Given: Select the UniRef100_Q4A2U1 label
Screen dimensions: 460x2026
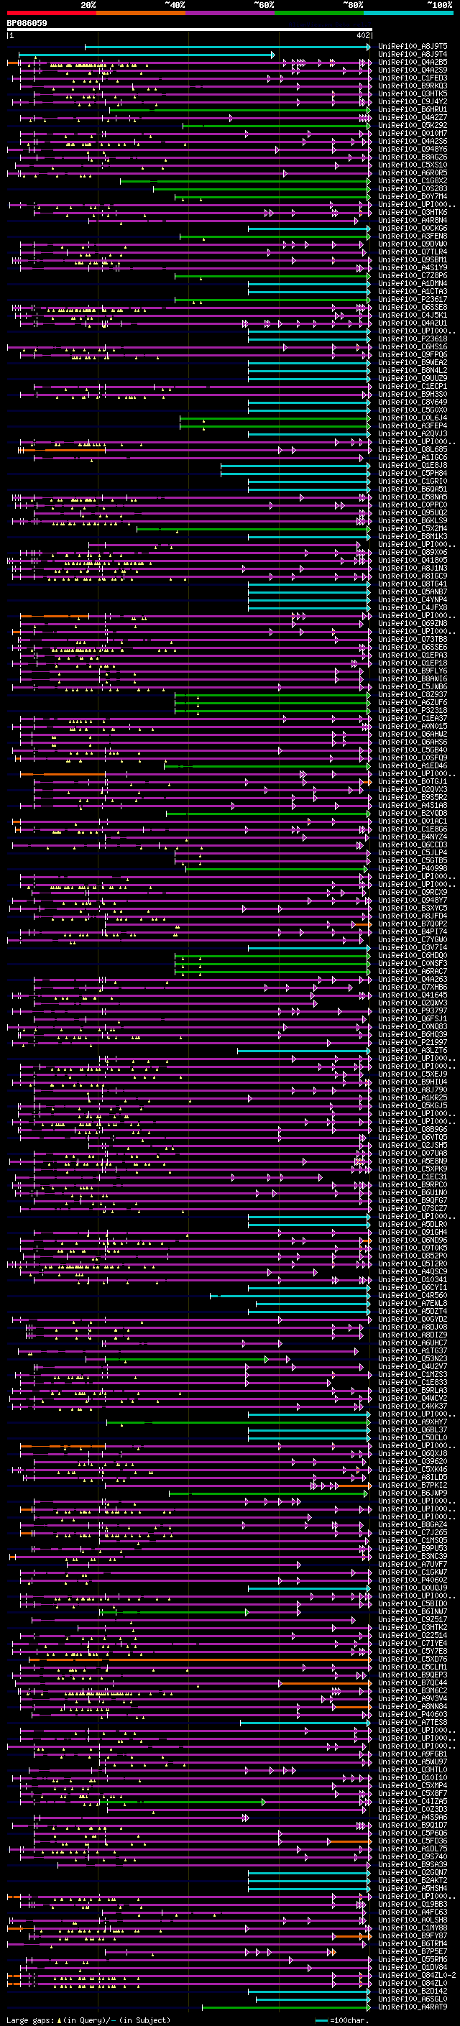Looking at the screenshot, I should [412, 323].
